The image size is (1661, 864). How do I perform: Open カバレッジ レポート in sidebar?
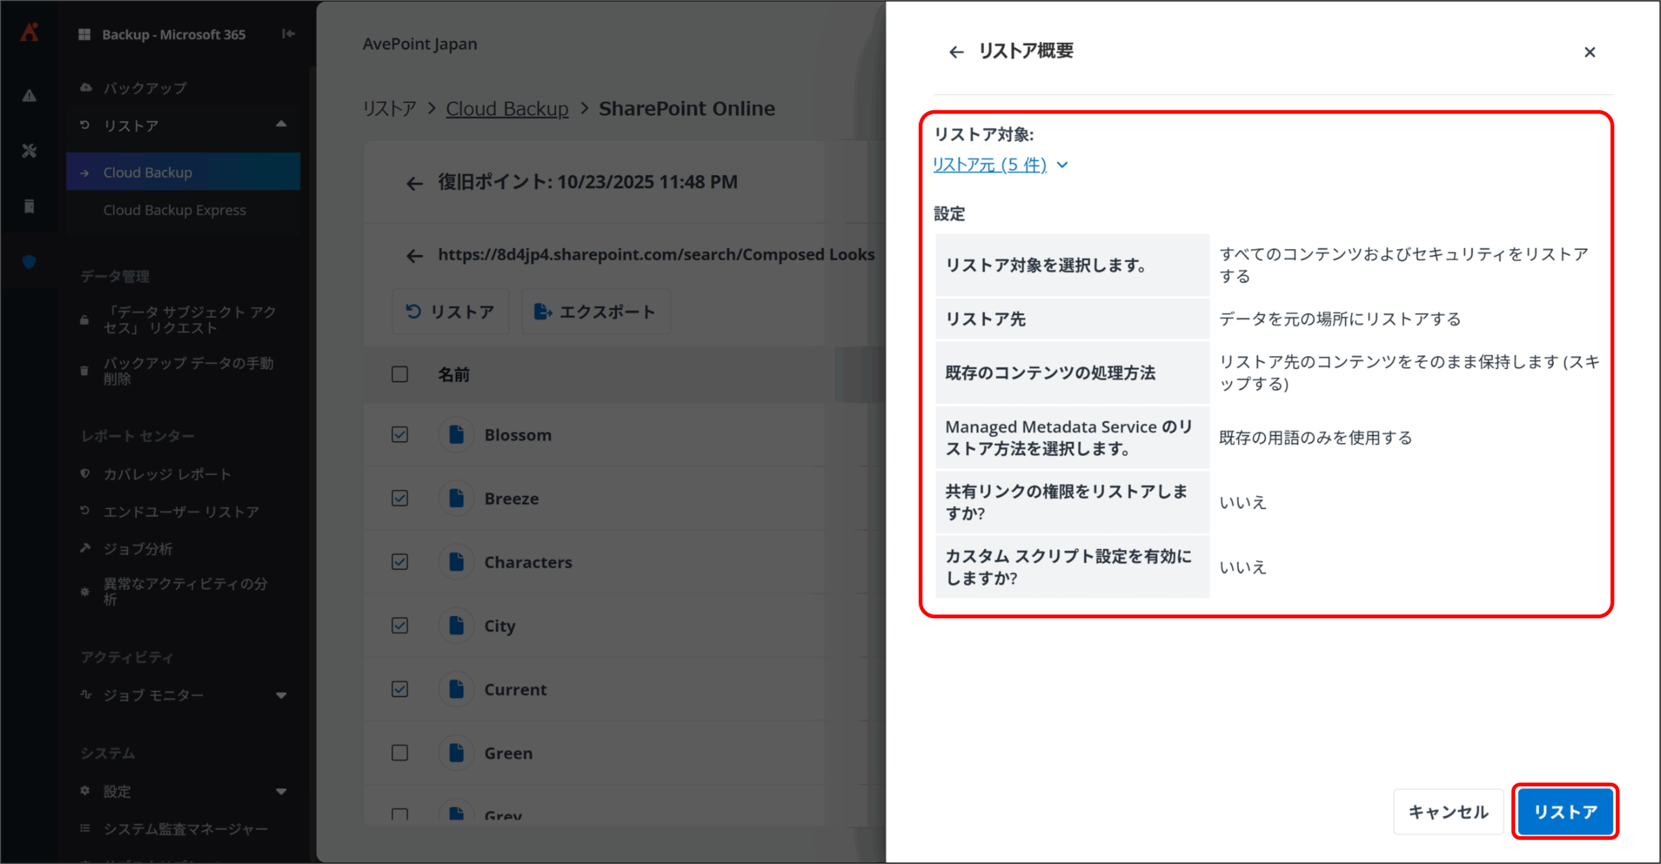167,474
